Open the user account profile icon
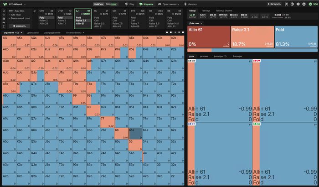This screenshot has width=319, height=187. coord(304,4)
